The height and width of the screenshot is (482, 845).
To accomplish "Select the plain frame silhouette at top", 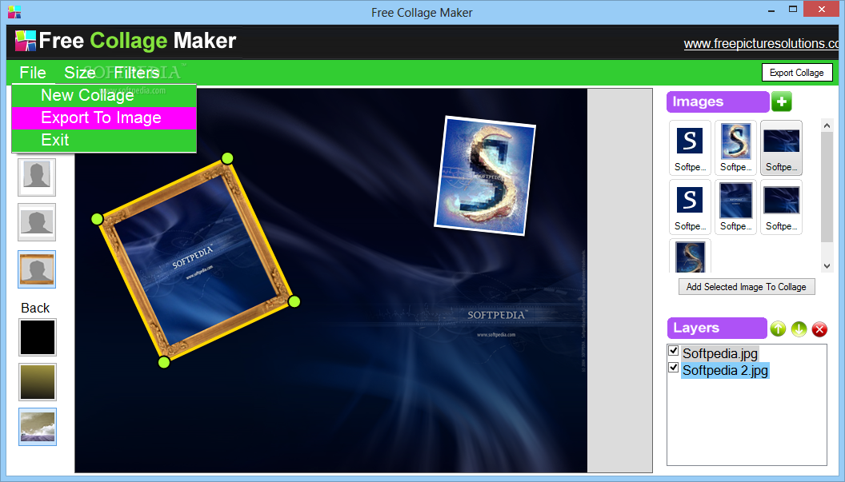I will [37, 177].
